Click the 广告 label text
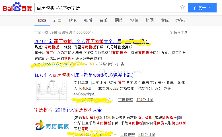Viewport: 222px width, 137px height. point(121,64)
